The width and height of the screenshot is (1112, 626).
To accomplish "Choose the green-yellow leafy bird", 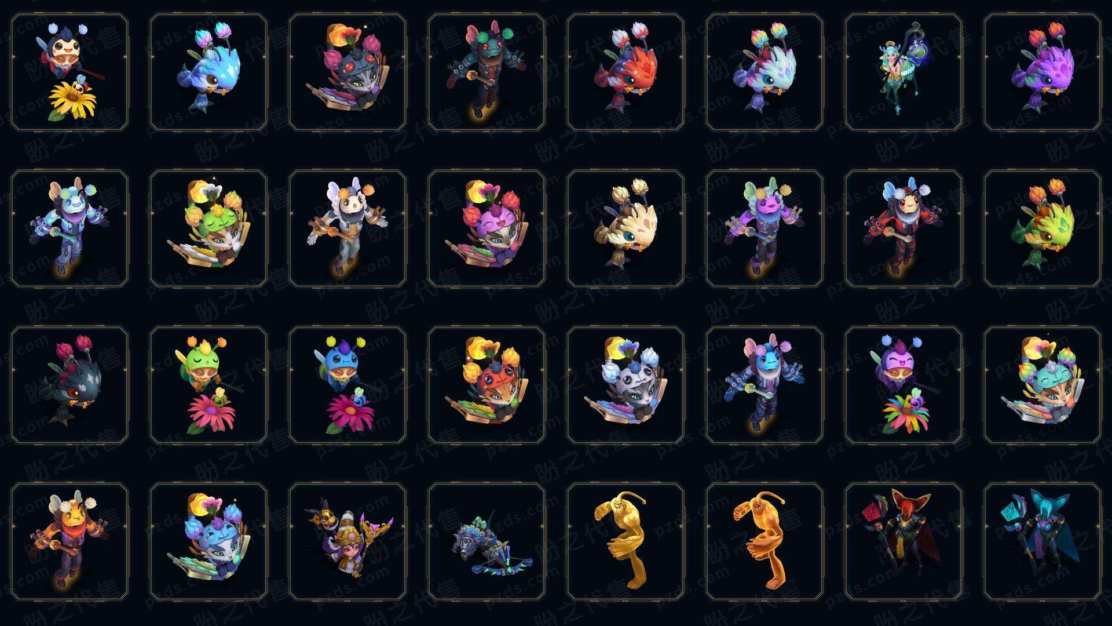I will click(1042, 228).
